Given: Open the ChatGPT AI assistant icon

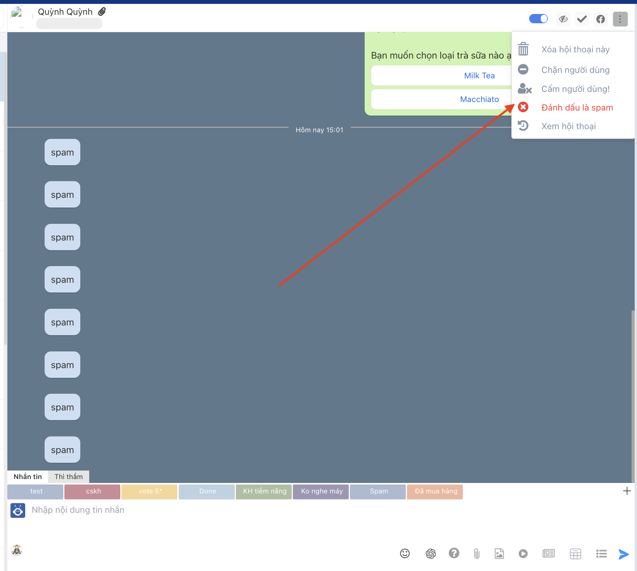Looking at the screenshot, I should click(431, 554).
